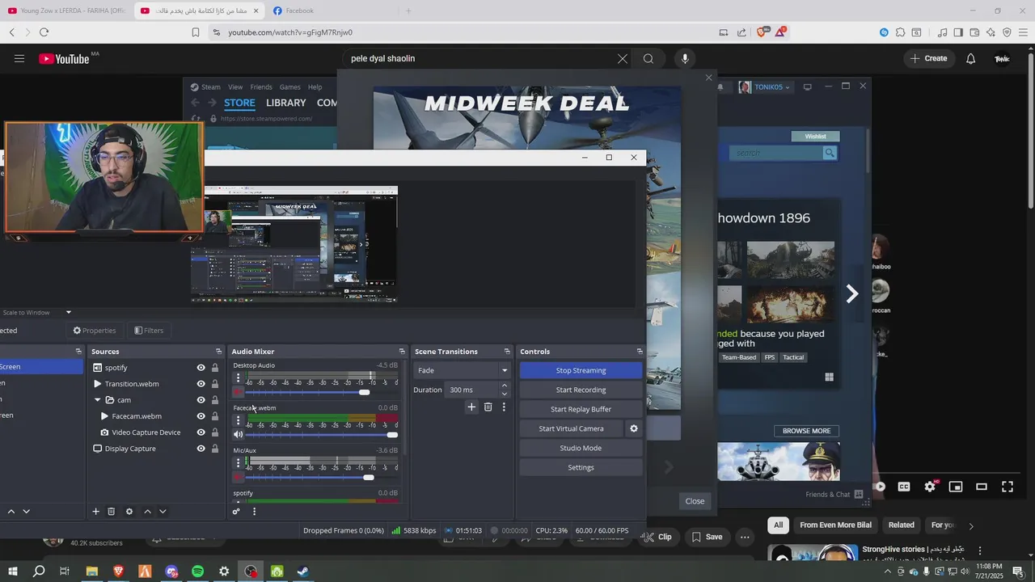The image size is (1035, 582).
Task: Open transition properties three-dot menu
Action: point(504,407)
